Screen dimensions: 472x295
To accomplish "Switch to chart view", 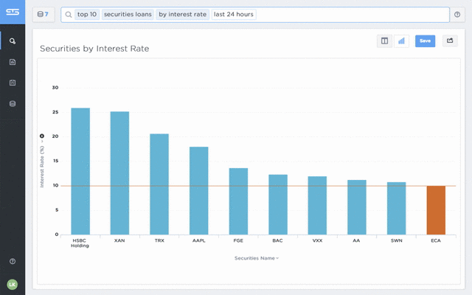I will coord(402,41).
